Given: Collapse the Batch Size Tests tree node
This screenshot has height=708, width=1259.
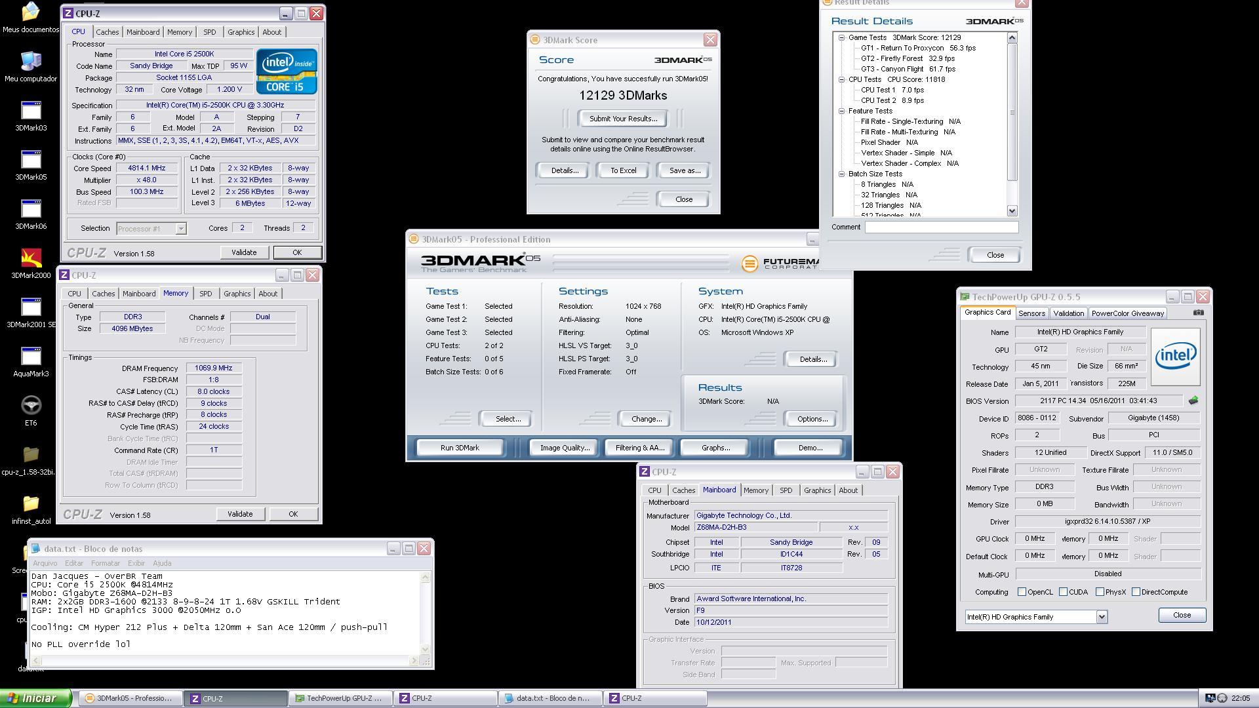Looking at the screenshot, I should [841, 174].
